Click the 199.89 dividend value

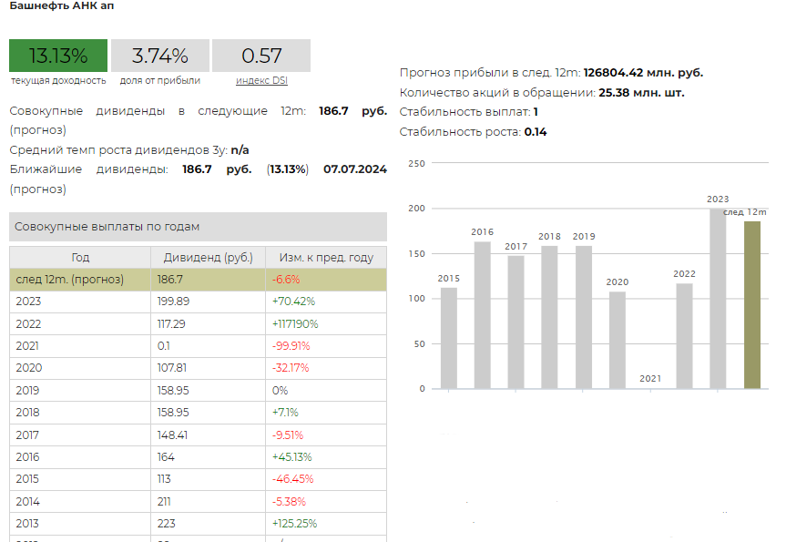pyautogui.click(x=173, y=302)
